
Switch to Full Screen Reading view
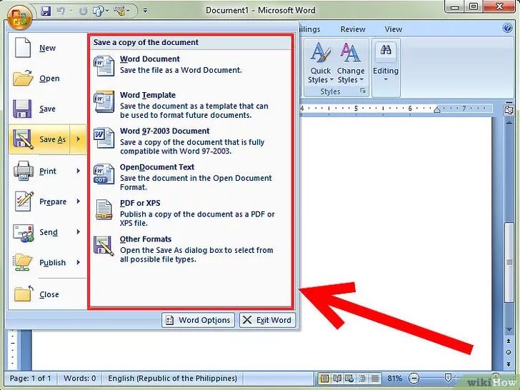click(337, 379)
